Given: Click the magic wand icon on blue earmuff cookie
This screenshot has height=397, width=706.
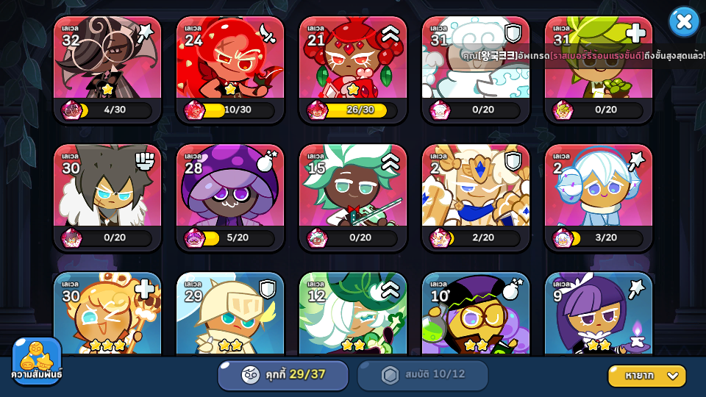Looking at the screenshot, I should click(637, 161).
